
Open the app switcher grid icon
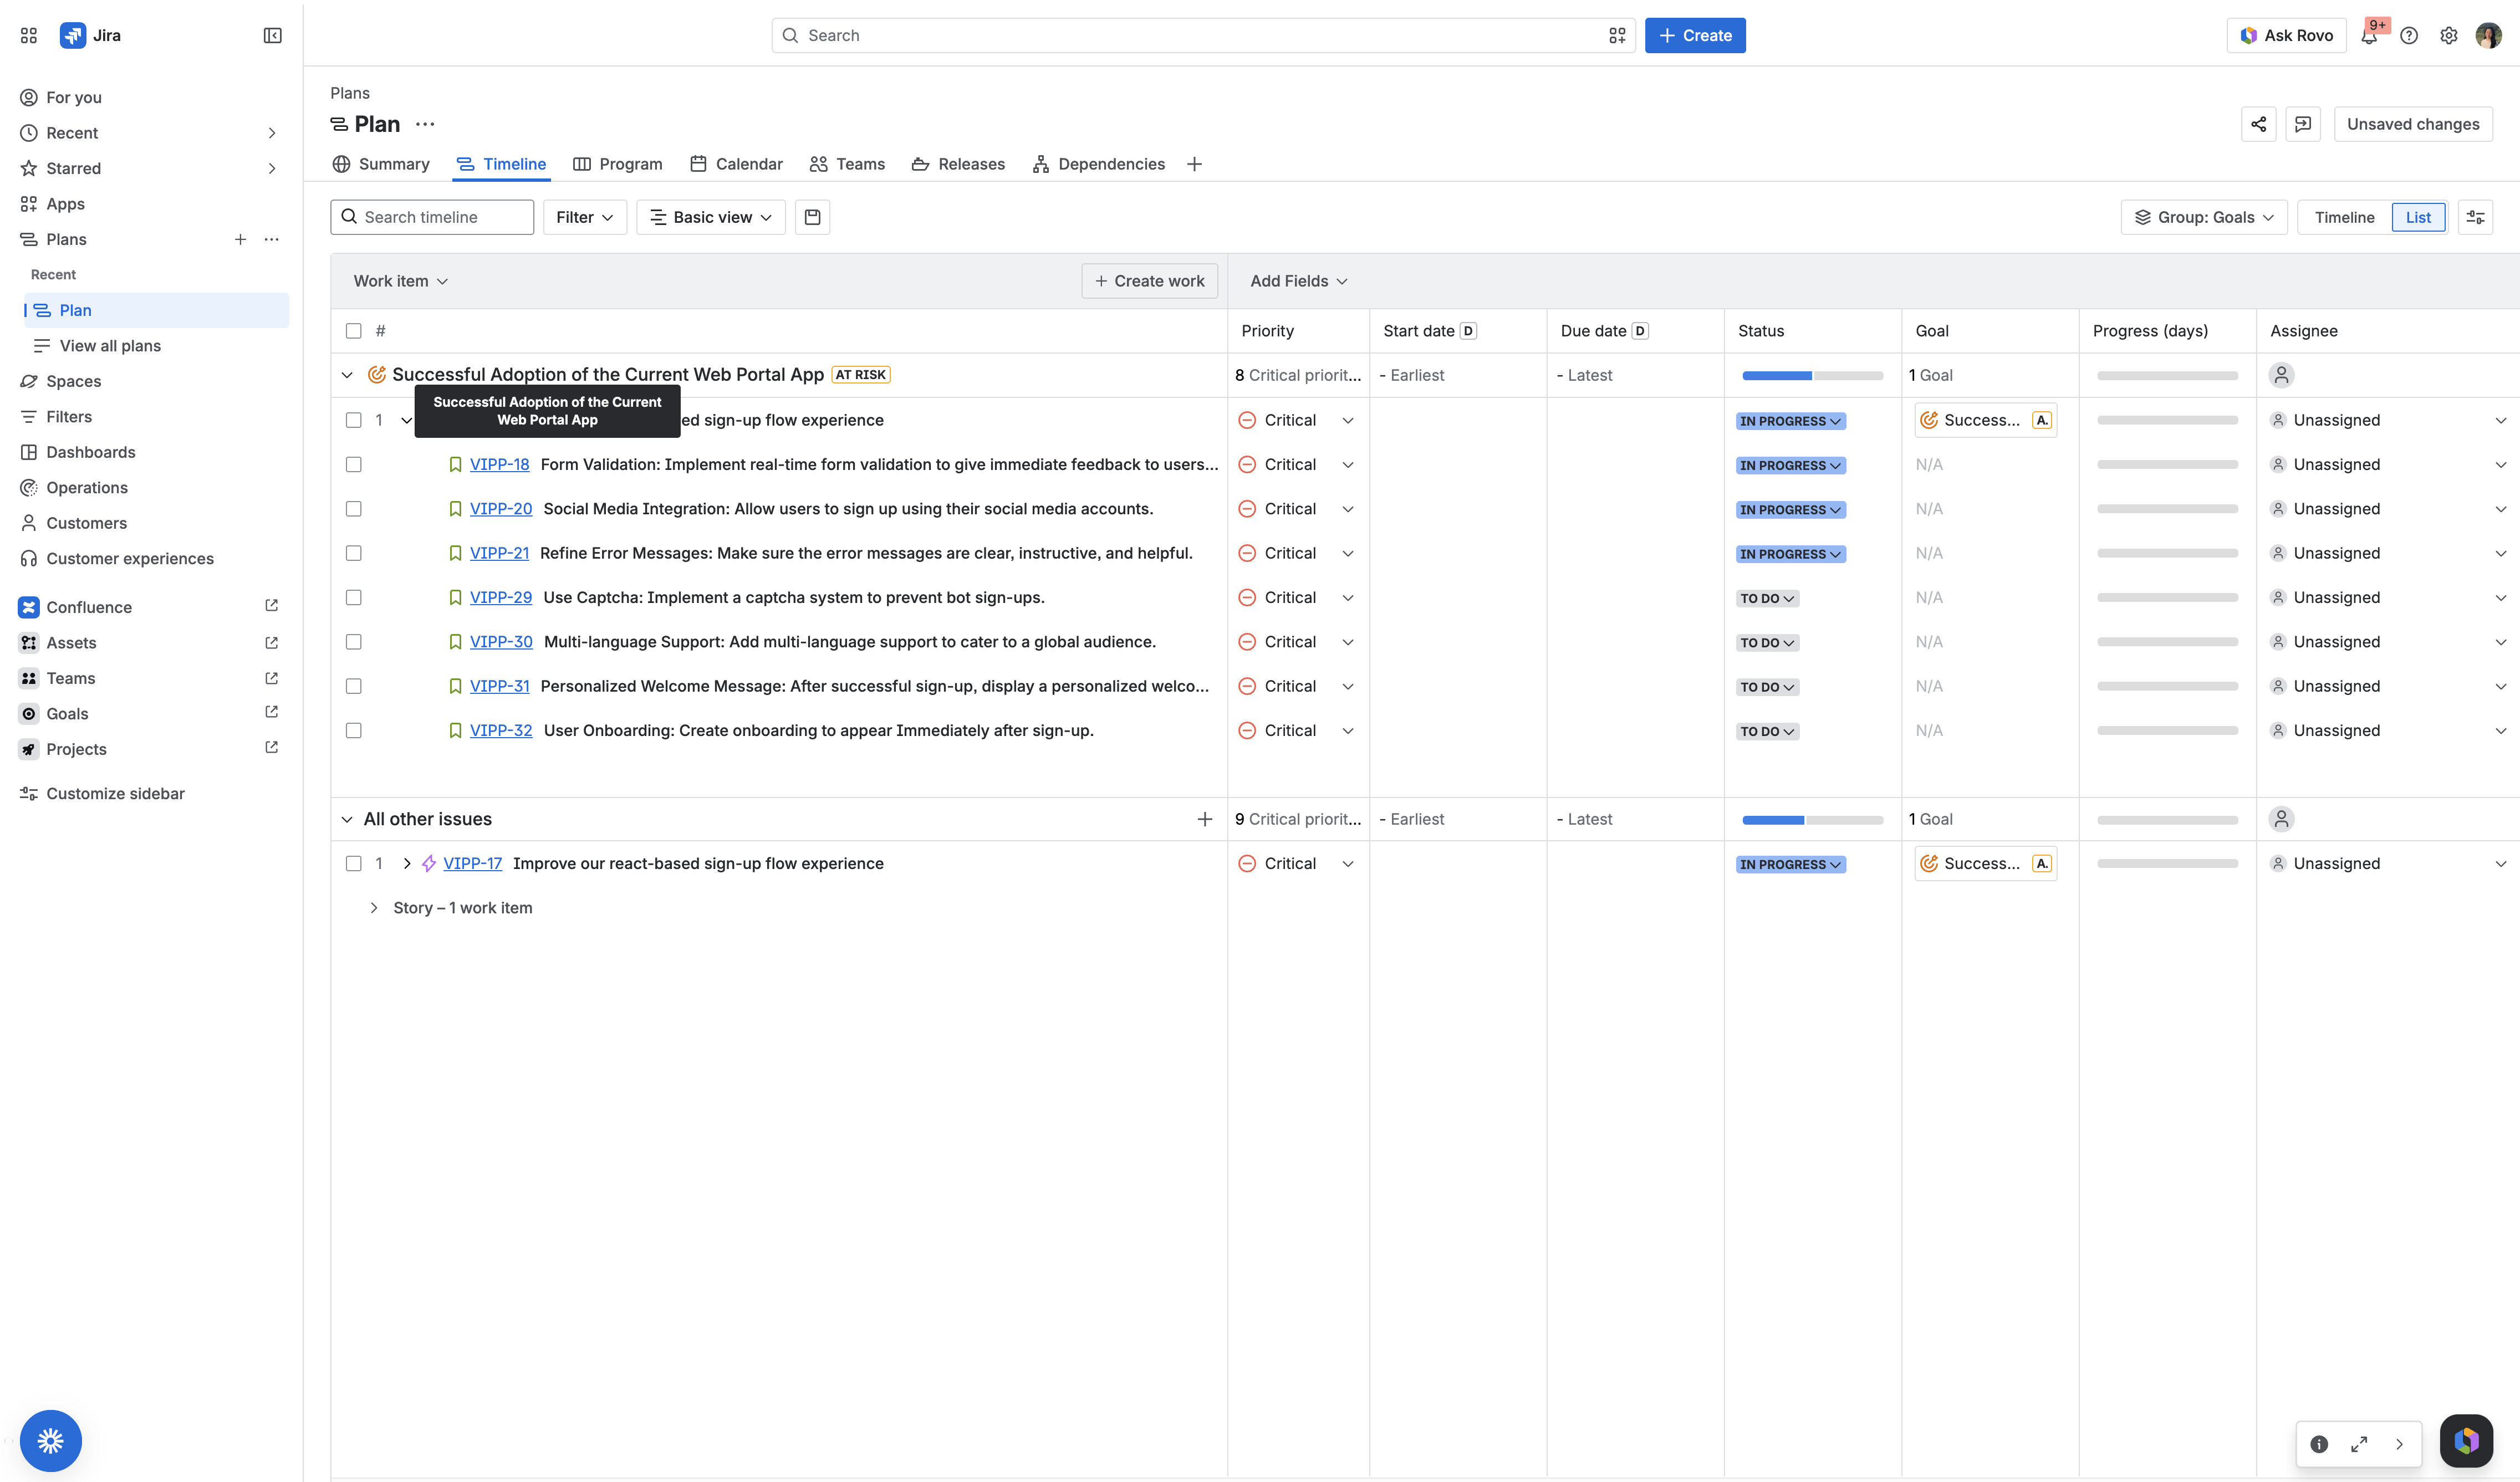coord(29,35)
